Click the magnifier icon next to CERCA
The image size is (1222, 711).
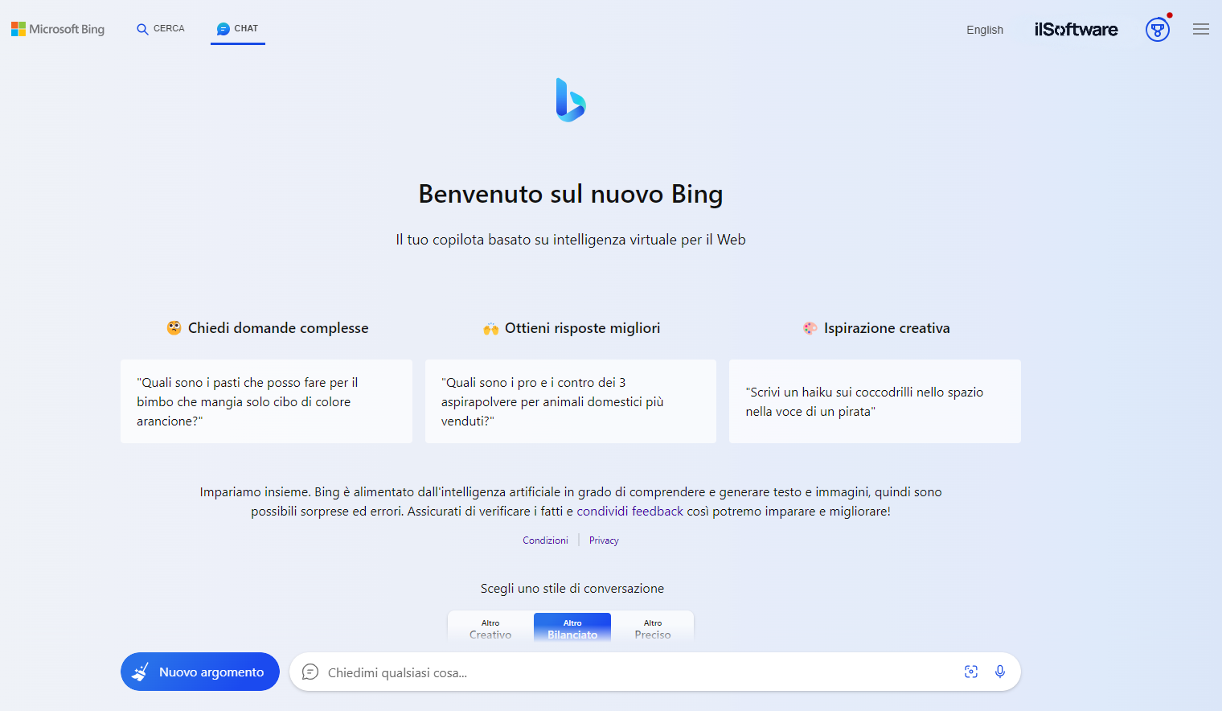click(142, 29)
